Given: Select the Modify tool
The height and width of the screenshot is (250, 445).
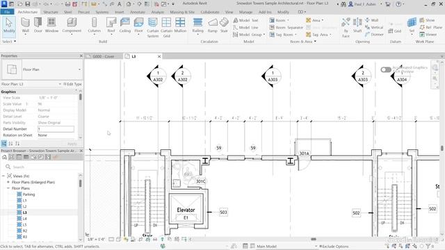Looking at the screenshot, I should [x=9, y=26].
